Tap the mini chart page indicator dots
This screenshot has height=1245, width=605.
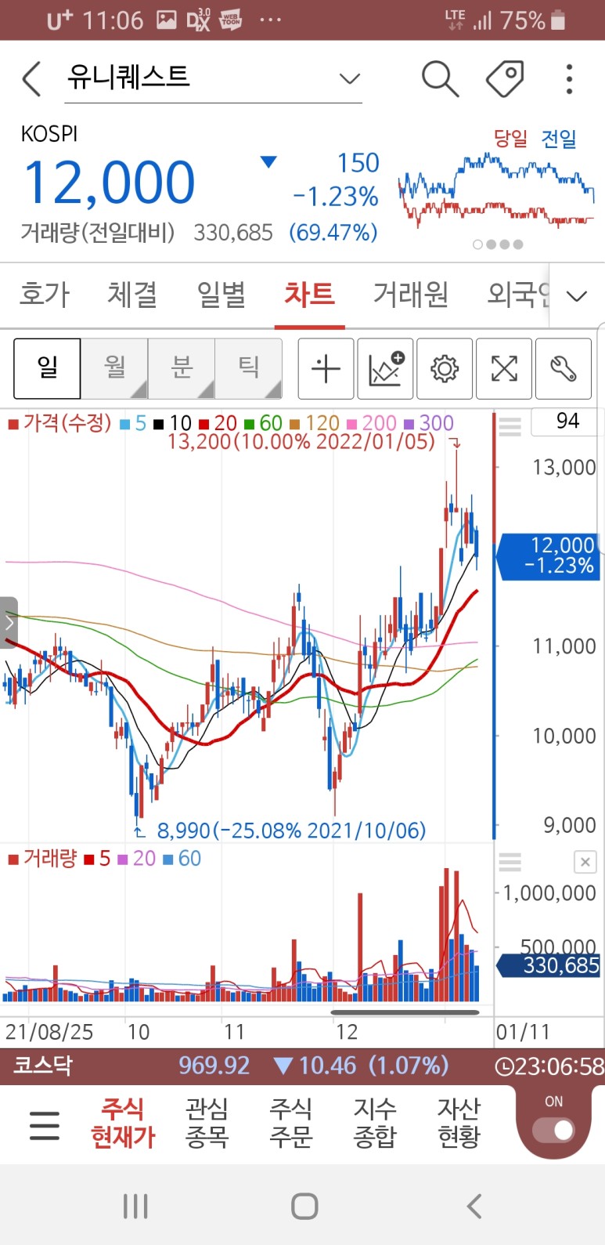point(498,244)
